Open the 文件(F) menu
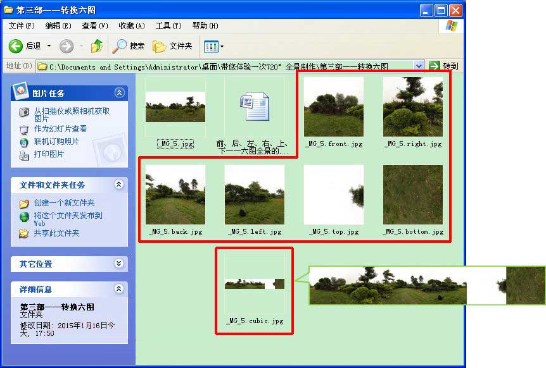 22,26
